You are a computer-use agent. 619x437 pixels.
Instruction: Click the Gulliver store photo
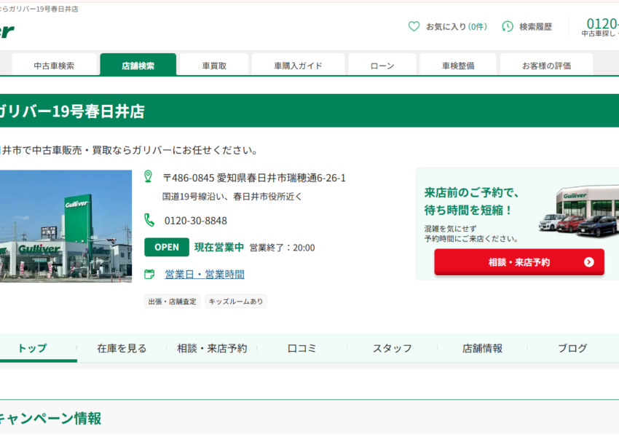click(66, 227)
